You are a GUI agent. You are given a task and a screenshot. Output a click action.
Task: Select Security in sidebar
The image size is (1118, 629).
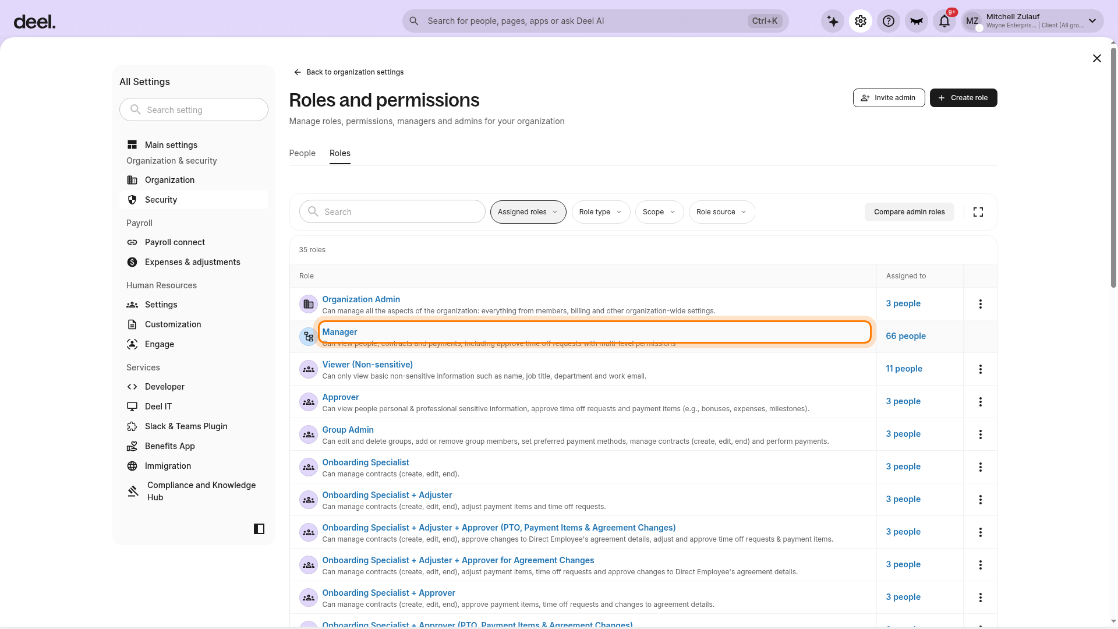pos(194,200)
